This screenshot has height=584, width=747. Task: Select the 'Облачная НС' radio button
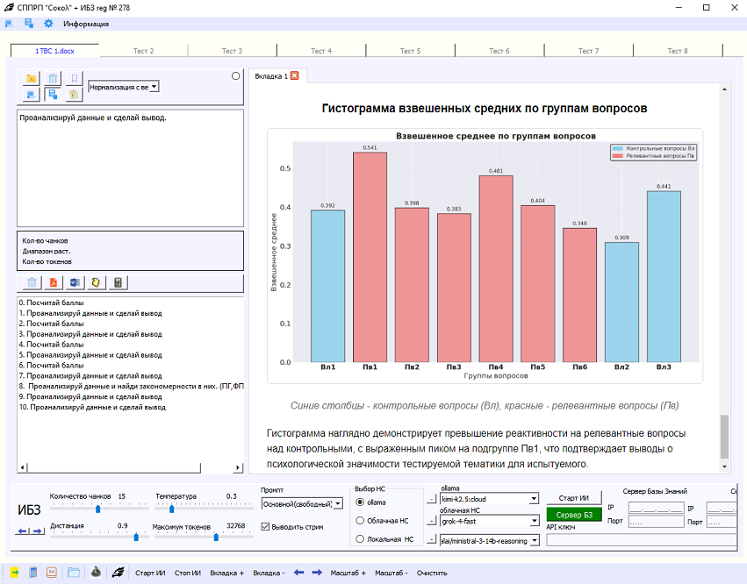[x=362, y=518]
